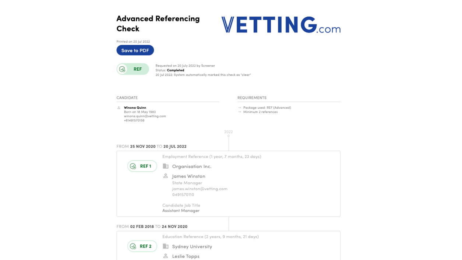Click the person icon beside Leslie Topps
This screenshot has height=260, width=462.
[x=166, y=256]
